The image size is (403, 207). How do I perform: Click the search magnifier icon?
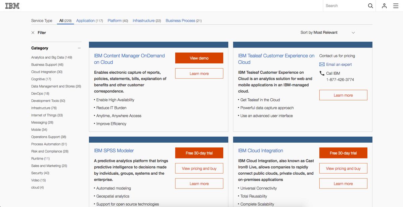coord(370,6)
